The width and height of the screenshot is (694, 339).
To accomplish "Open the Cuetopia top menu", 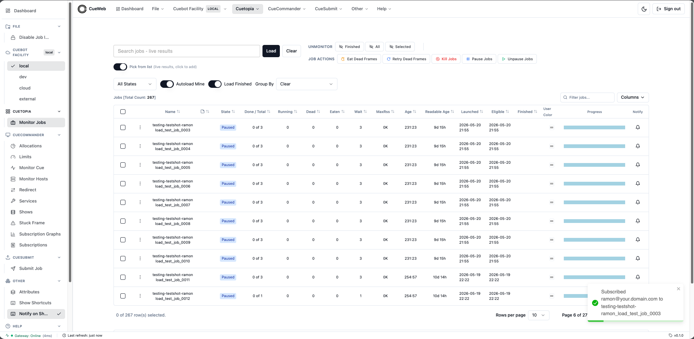I will 247,9.
